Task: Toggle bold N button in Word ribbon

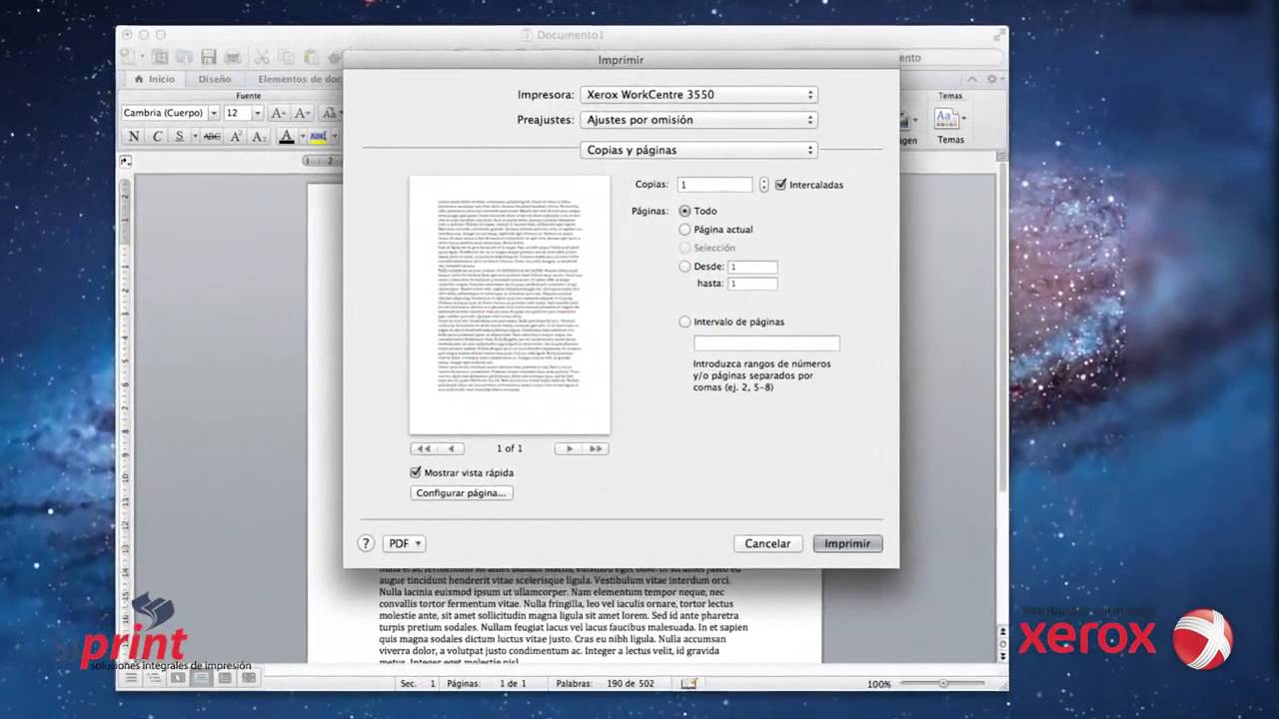Action: pos(134,136)
